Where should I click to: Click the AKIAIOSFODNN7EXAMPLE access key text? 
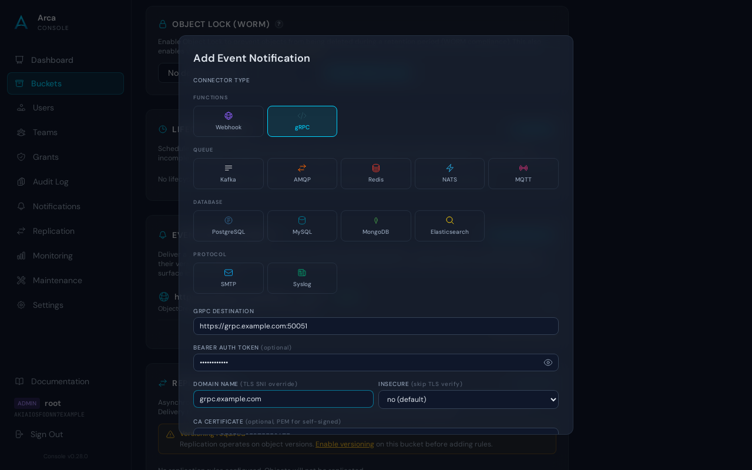coord(49,414)
